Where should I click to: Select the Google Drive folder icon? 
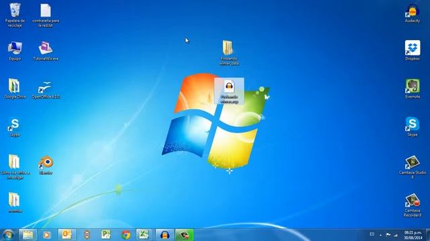[x=15, y=89]
